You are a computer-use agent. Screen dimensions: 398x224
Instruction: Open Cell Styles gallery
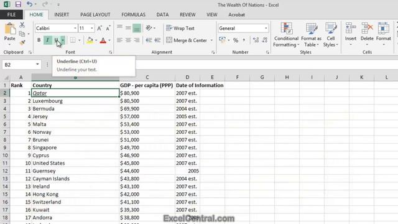click(330, 35)
